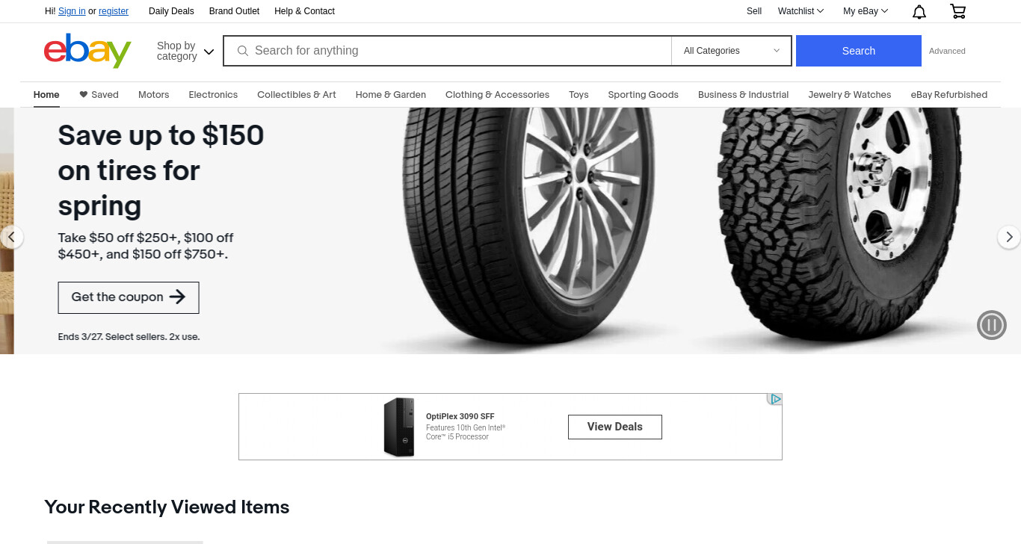Click the eBay logo
1021x544 pixels.
pyautogui.click(x=87, y=51)
